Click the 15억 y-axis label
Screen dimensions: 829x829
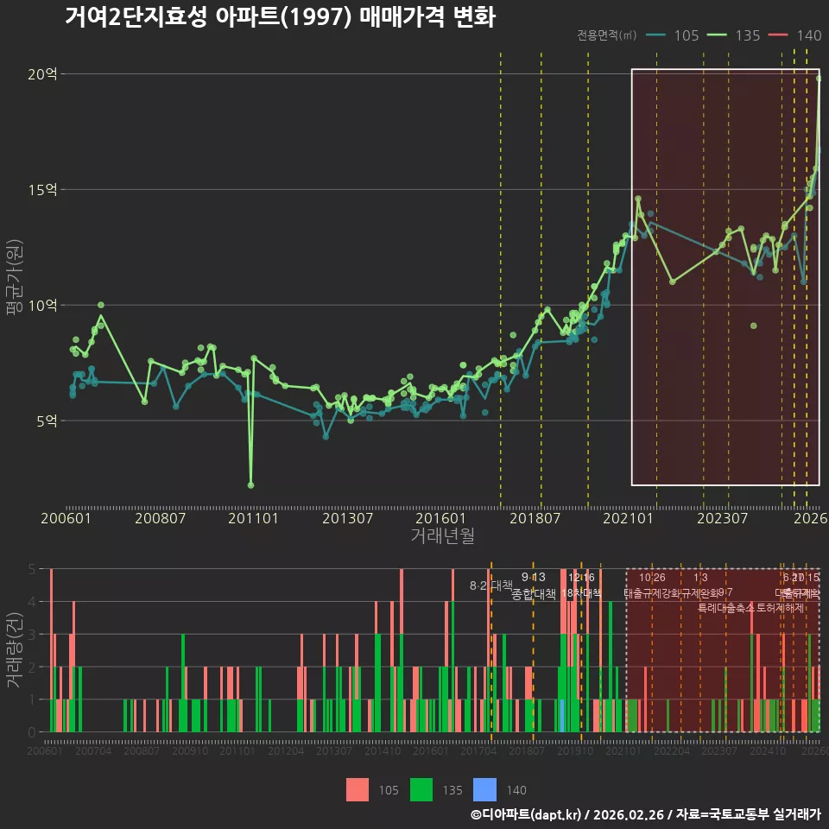pyautogui.click(x=42, y=190)
